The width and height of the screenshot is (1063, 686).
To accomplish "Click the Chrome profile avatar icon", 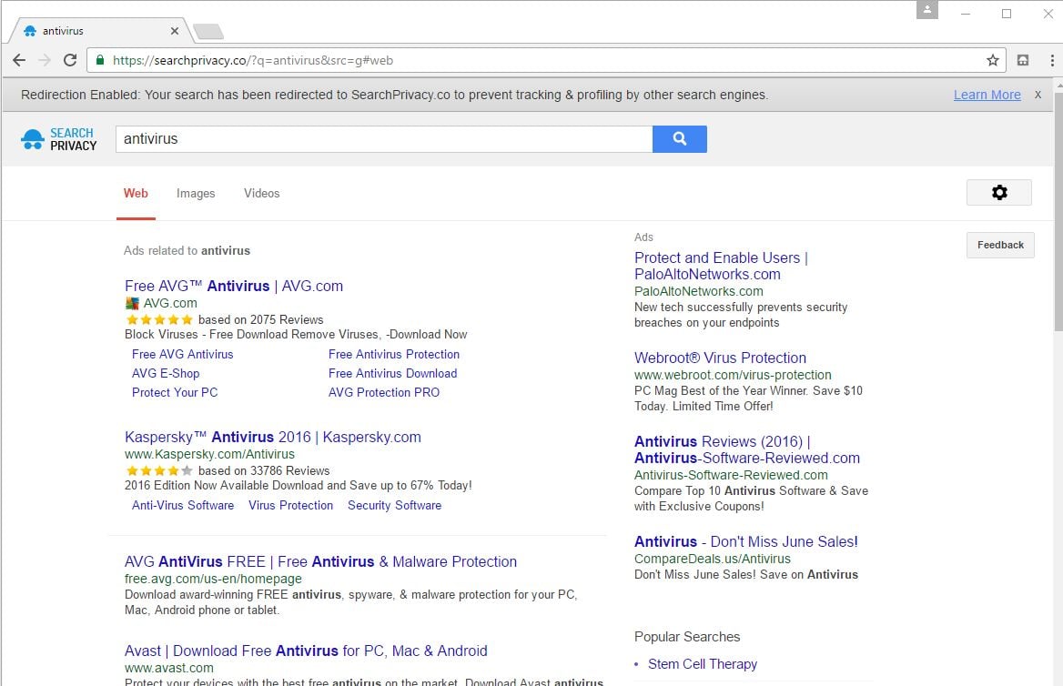I will (926, 10).
